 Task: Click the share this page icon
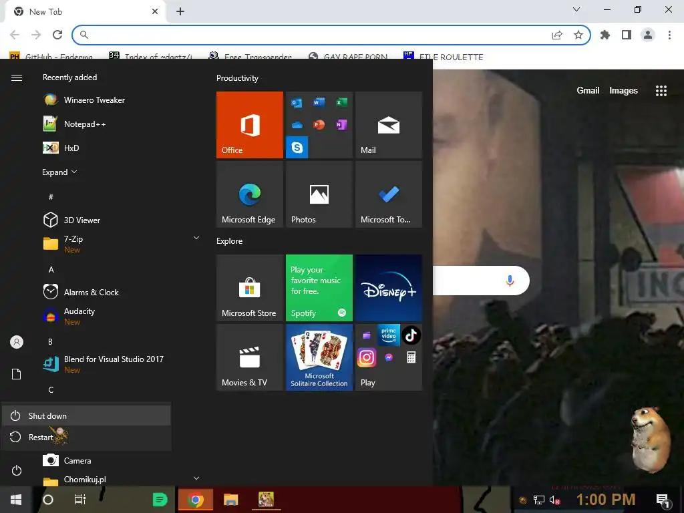point(557,35)
